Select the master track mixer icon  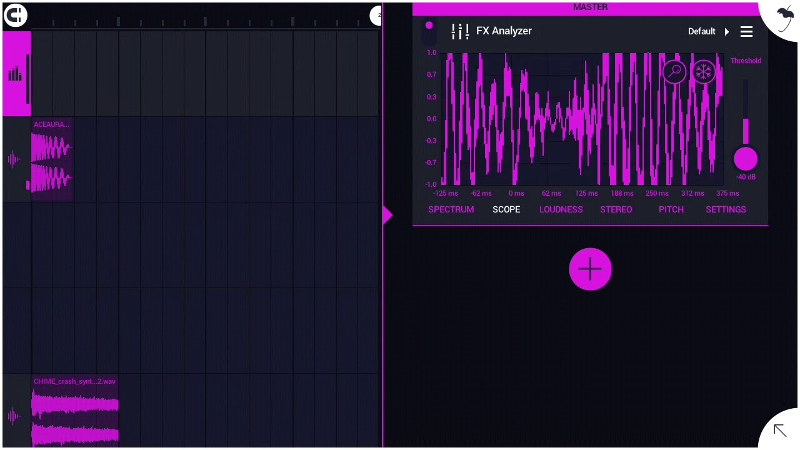[x=15, y=75]
